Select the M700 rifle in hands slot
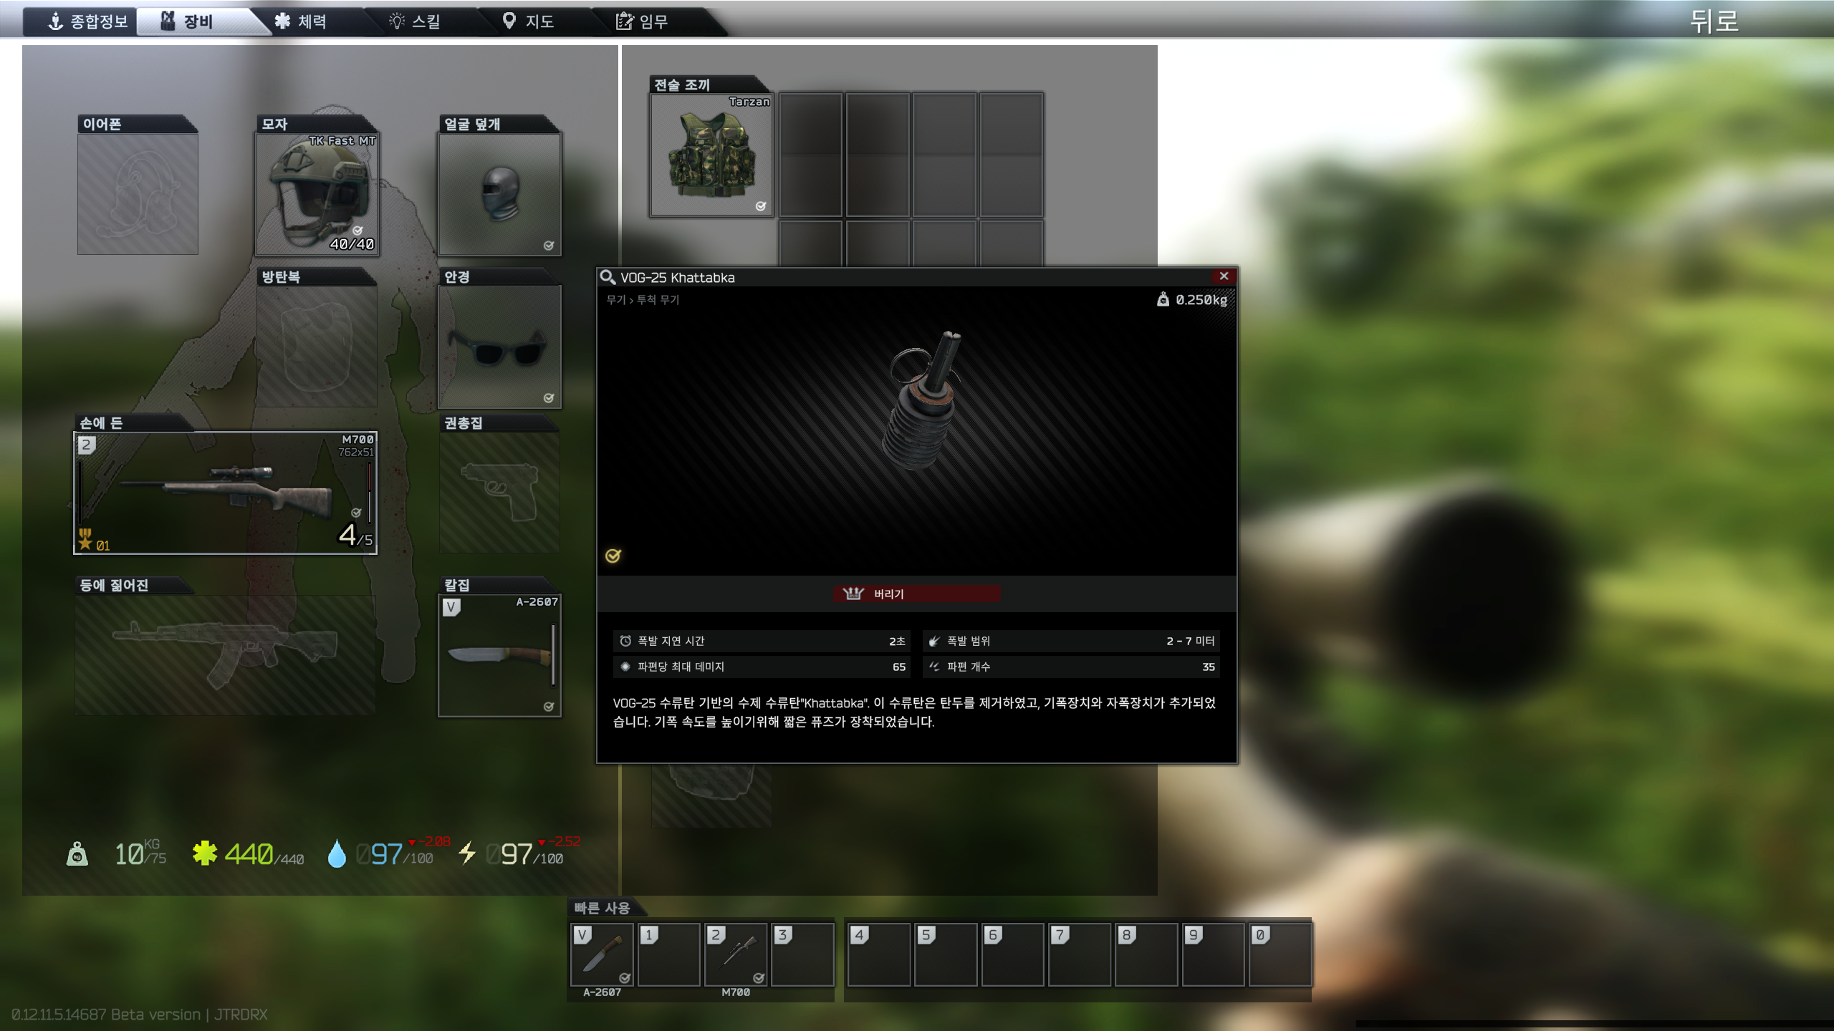Image resolution: width=1834 pixels, height=1031 pixels. coord(225,493)
